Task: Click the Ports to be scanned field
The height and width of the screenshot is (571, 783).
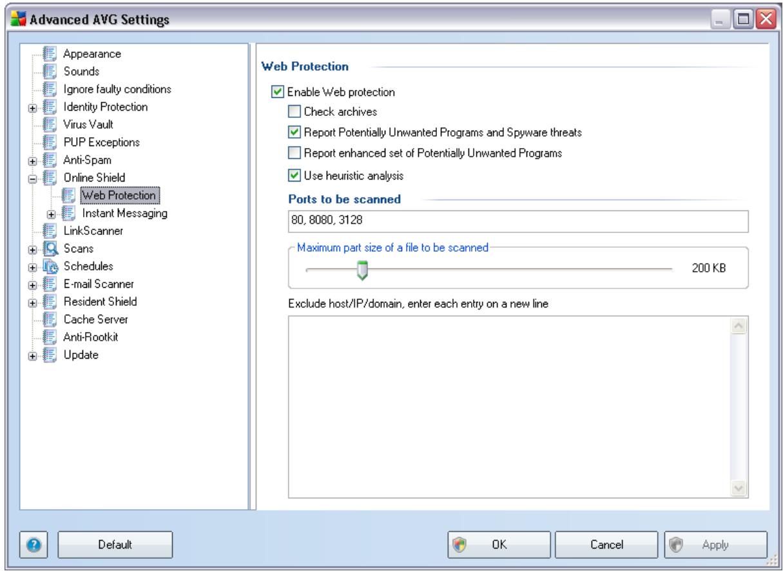Action: coord(518,220)
